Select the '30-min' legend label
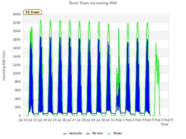186x139 pixels. (x=97, y=133)
